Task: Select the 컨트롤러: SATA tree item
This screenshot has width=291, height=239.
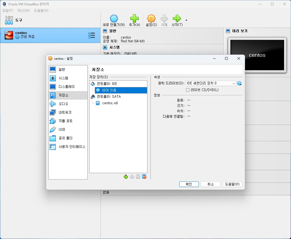Action: point(118,96)
